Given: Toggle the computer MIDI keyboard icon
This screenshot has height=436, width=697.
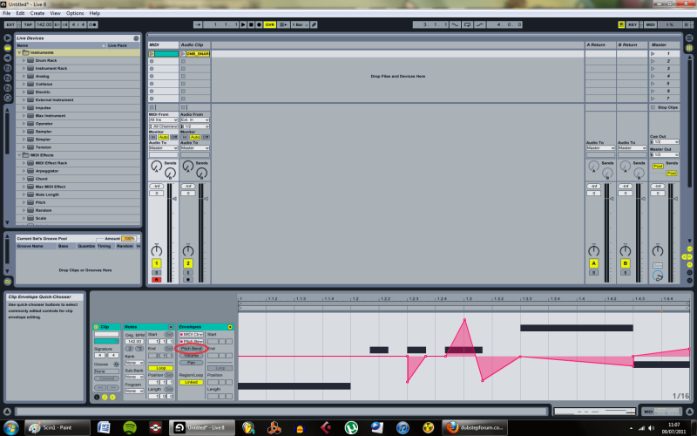Looking at the screenshot, I should [621, 24].
